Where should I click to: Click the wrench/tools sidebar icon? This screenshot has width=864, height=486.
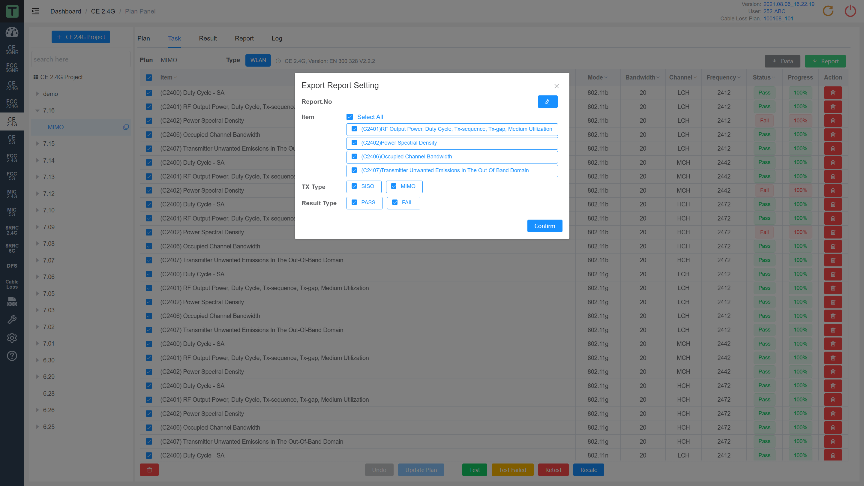click(x=12, y=319)
